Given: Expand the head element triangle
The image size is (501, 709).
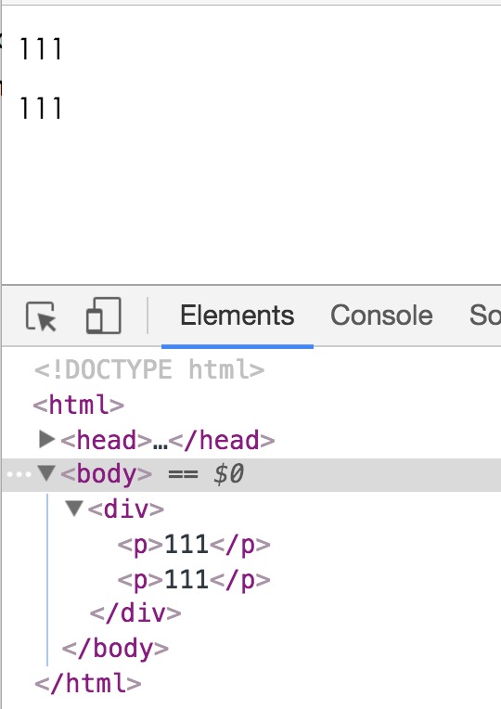Looking at the screenshot, I should click(x=46, y=439).
